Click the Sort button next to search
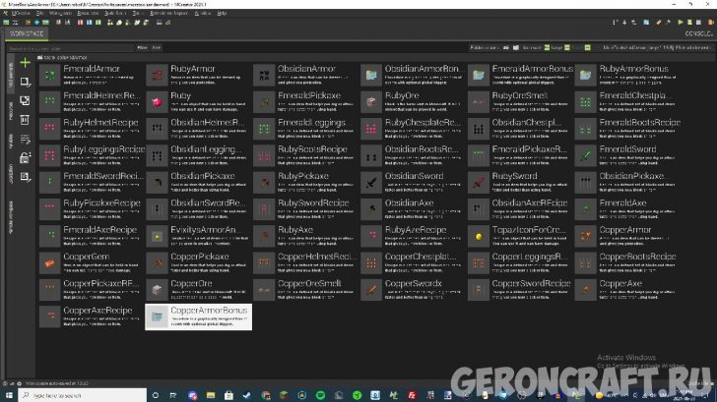The image size is (717, 402). [x=157, y=46]
